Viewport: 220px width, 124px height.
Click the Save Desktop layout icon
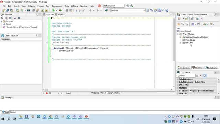click(x=128, y=6)
